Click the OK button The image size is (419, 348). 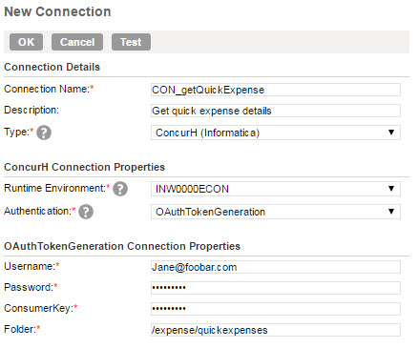tap(26, 42)
